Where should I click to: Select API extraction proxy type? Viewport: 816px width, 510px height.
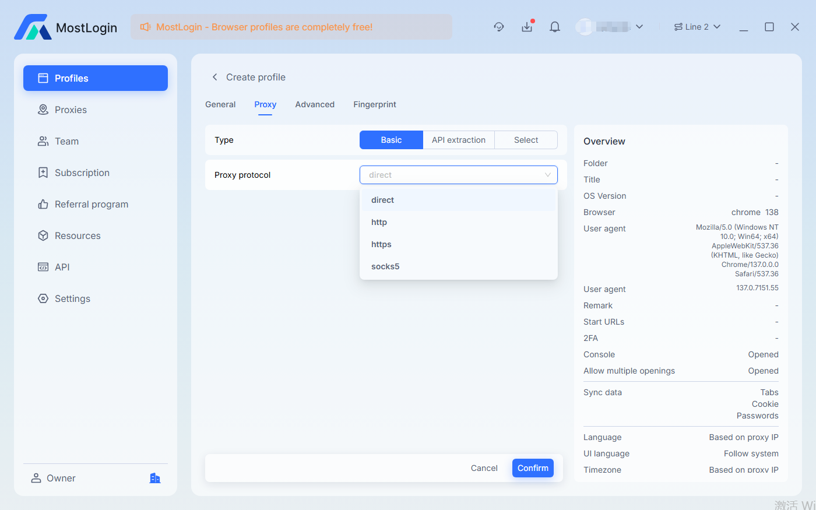pos(459,140)
